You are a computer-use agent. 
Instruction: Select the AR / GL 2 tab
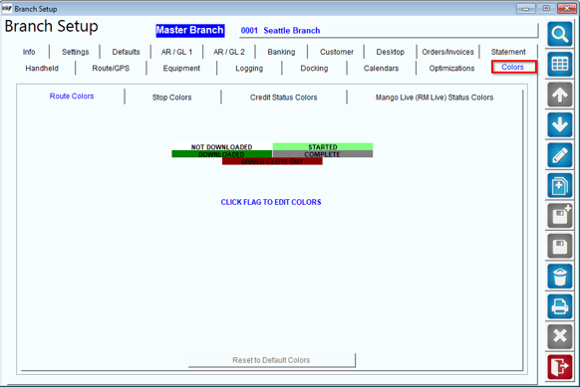pyautogui.click(x=229, y=52)
